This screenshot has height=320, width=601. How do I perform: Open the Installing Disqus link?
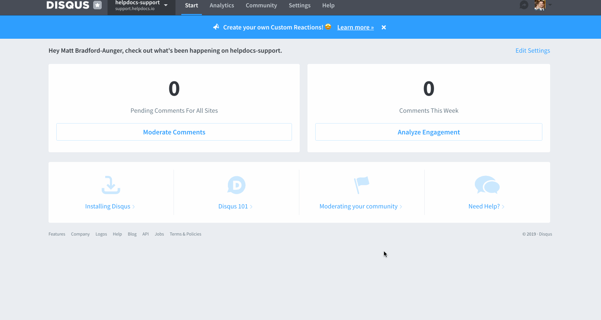[x=110, y=206]
